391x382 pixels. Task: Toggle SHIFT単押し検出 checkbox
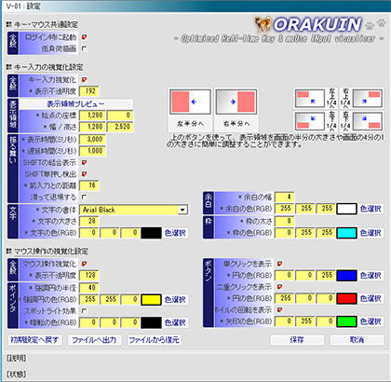point(84,174)
